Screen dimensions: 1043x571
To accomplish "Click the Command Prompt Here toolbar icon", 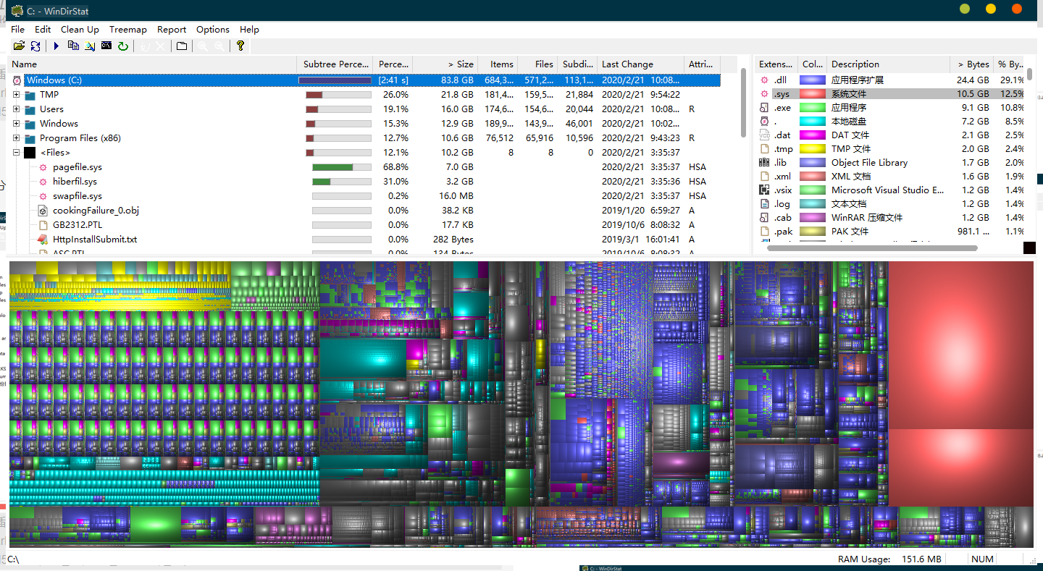I will 106,46.
